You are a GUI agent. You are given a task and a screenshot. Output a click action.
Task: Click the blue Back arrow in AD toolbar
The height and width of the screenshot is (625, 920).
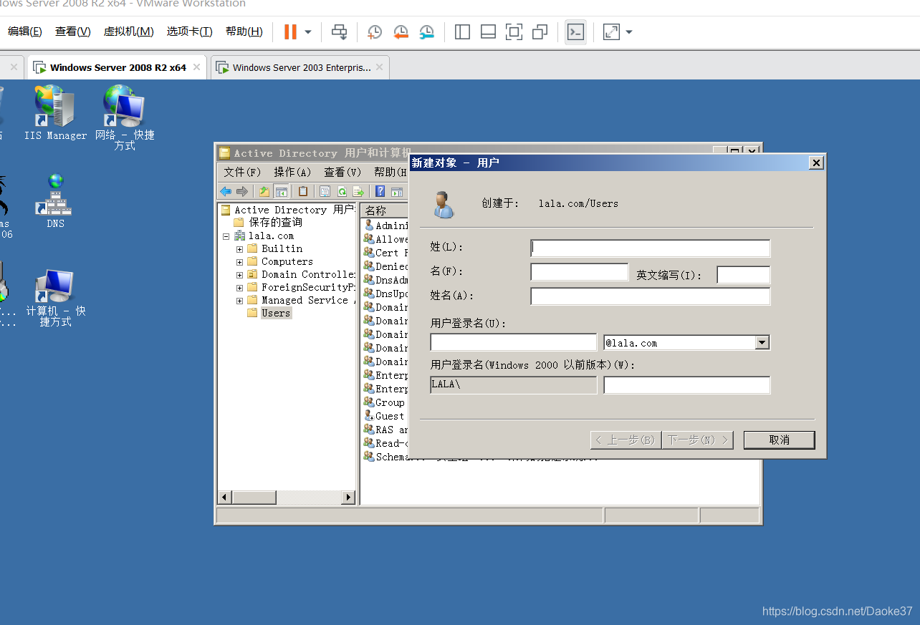tap(226, 191)
